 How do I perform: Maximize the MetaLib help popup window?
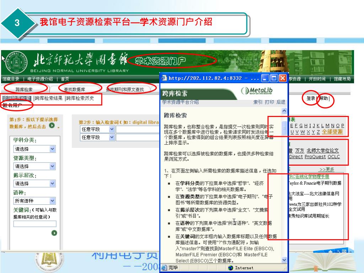(x=274, y=78)
